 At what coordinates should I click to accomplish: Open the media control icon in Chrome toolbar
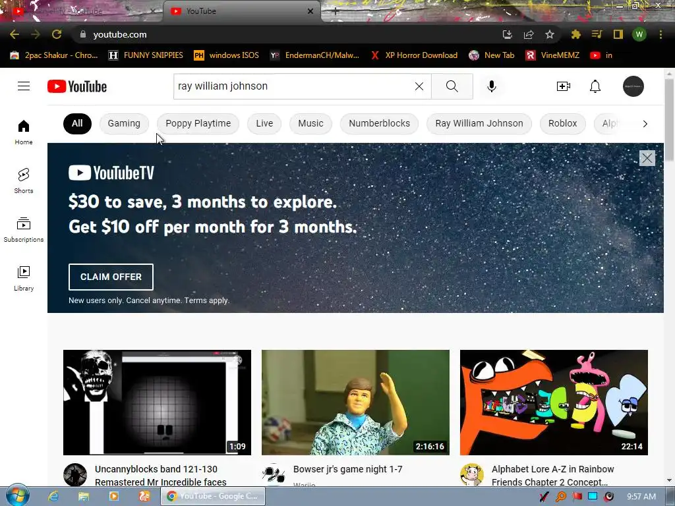tap(597, 34)
